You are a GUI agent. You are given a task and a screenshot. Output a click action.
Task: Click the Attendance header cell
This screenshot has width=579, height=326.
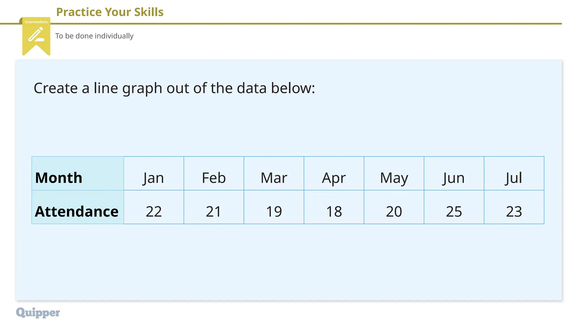point(78,207)
